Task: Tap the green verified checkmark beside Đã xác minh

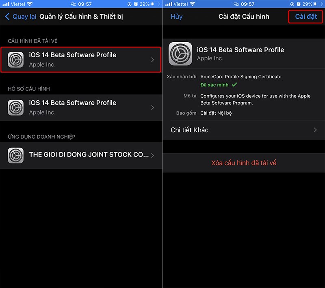Action: tap(234, 85)
